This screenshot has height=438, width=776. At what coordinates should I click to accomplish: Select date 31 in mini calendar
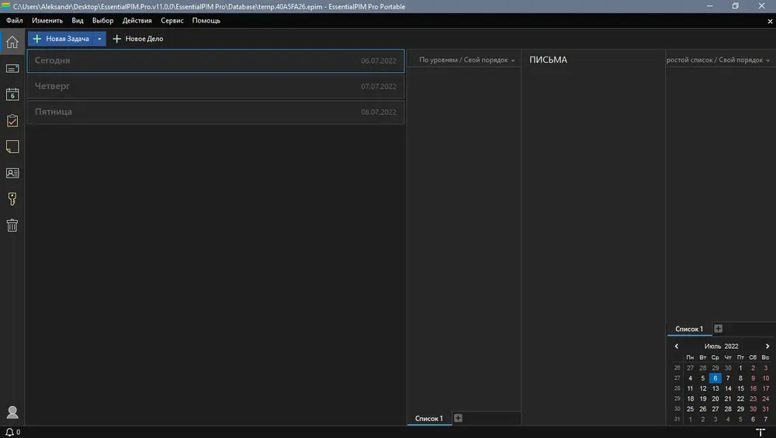click(x=766, y=409)
